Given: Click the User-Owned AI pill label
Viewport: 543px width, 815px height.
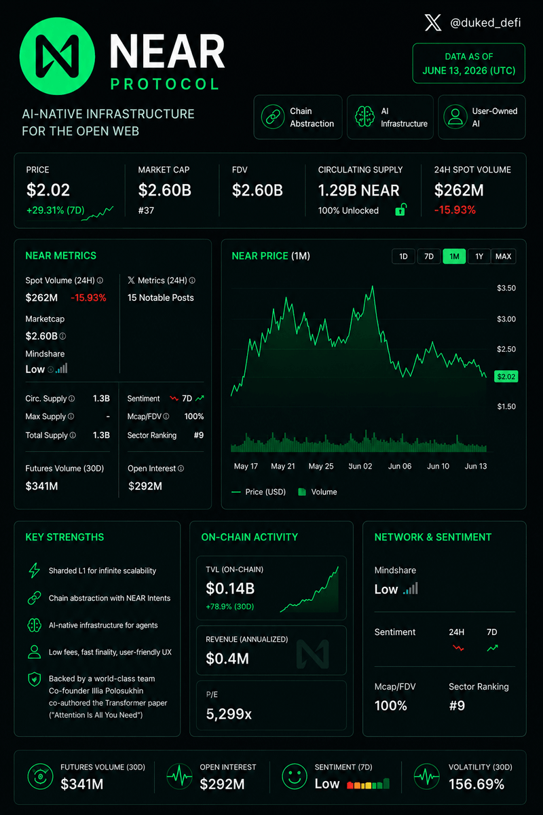Looking at the screenshot, I should [495, 117].
